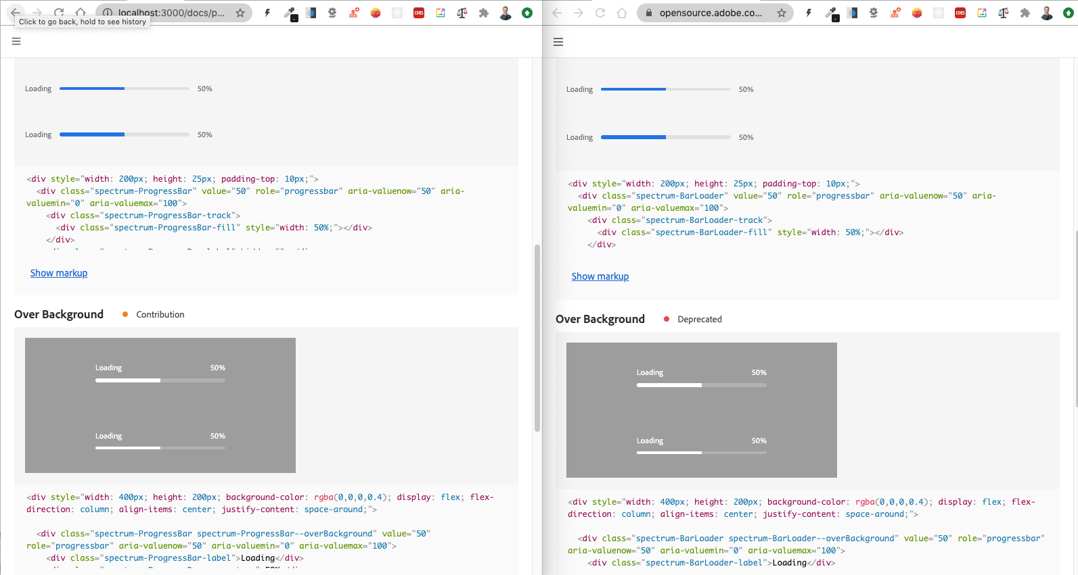Image resolution: width=1078 pixels, height=575 pixels.
Task: Click the red CORS extension in opensource.adobe window
Action: [960, 13]
